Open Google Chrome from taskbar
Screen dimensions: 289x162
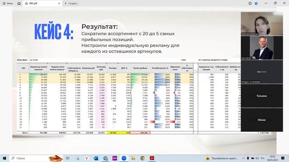click(x=143, y=158)
